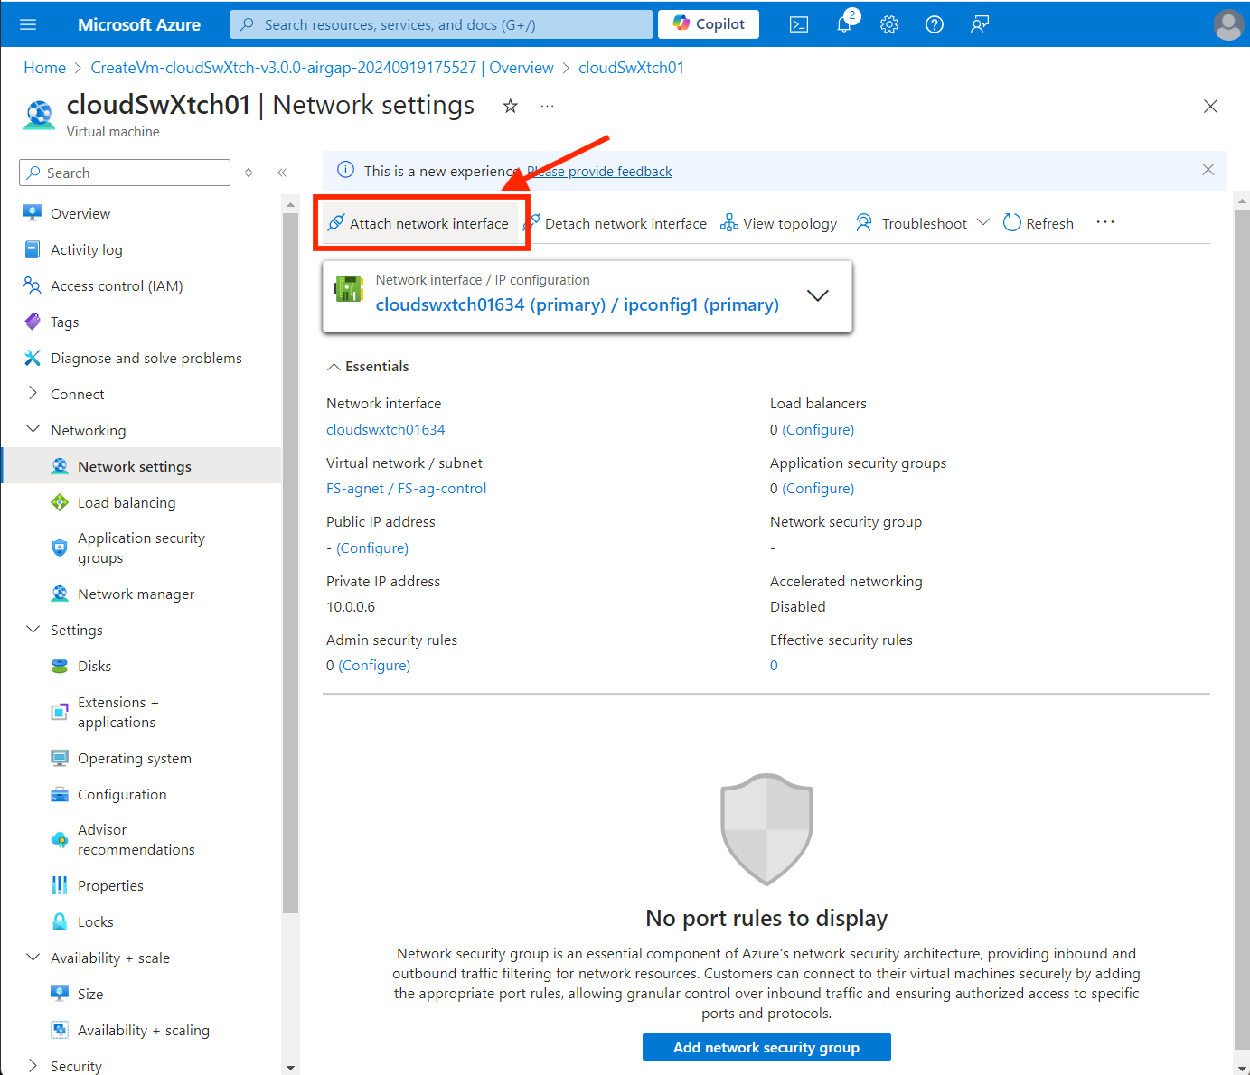Viewport: 1250px width, 1075px height.
Task: Open the toolbar ellipsis menu
Action: point(1104,222)
